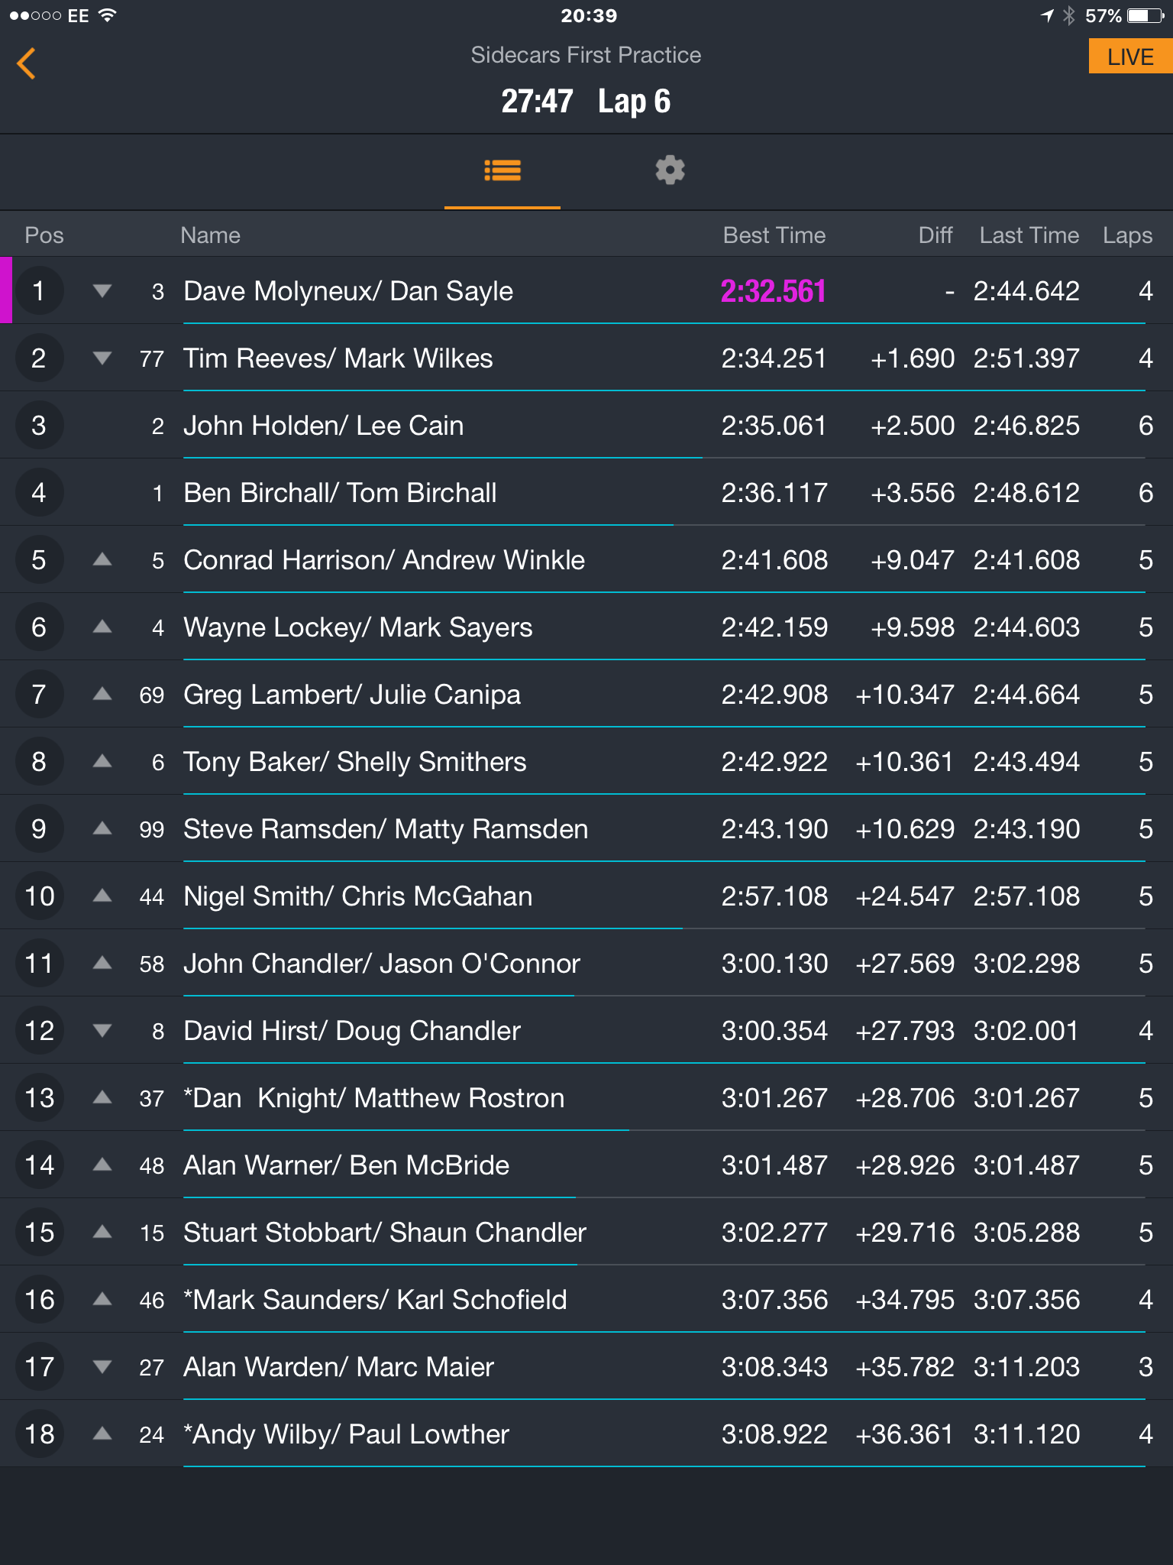Tap the orange back arrow
The width and height of the screenshot is (1173, 1565).
26,63
